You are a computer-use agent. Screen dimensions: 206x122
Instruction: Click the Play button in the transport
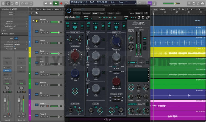(x=56, y=3)
